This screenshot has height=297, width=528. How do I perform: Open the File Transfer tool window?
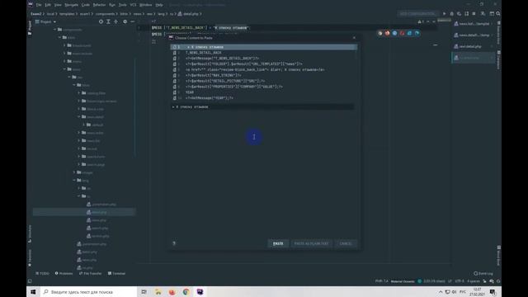pos(90,273)
